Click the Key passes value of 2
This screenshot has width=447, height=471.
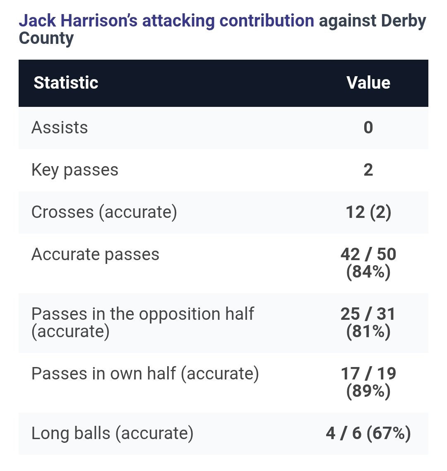(x=368, y=170)
